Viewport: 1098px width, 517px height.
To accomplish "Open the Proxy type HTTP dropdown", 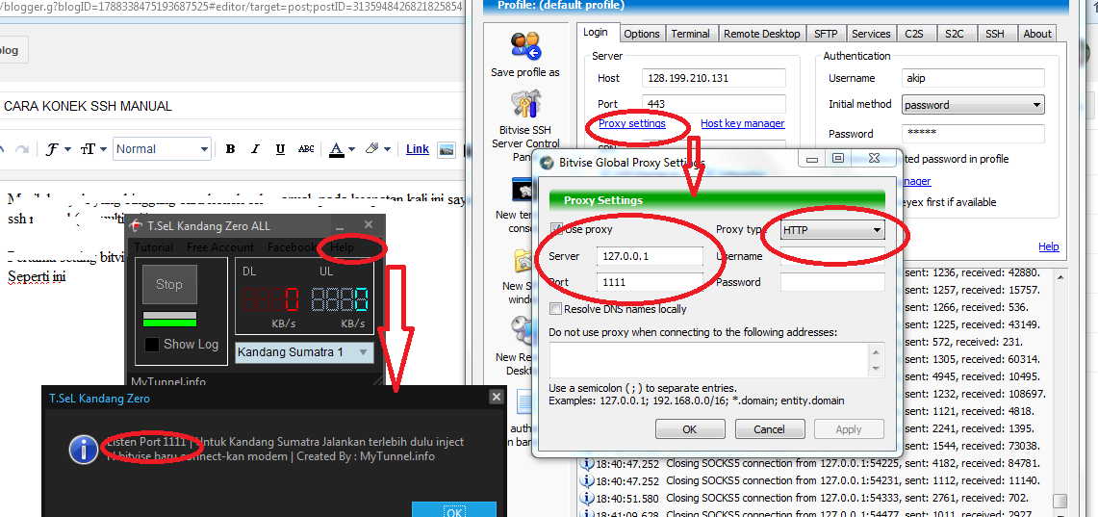I will coord(832,230).
